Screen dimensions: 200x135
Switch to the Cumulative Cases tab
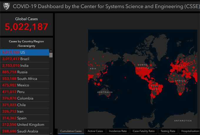71,131
